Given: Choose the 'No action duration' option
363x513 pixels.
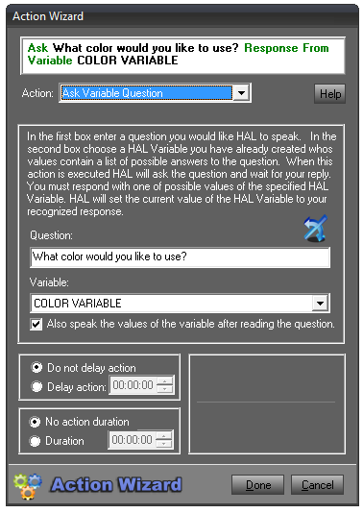Looking at the screenshot, I should (x=35, y=422).
